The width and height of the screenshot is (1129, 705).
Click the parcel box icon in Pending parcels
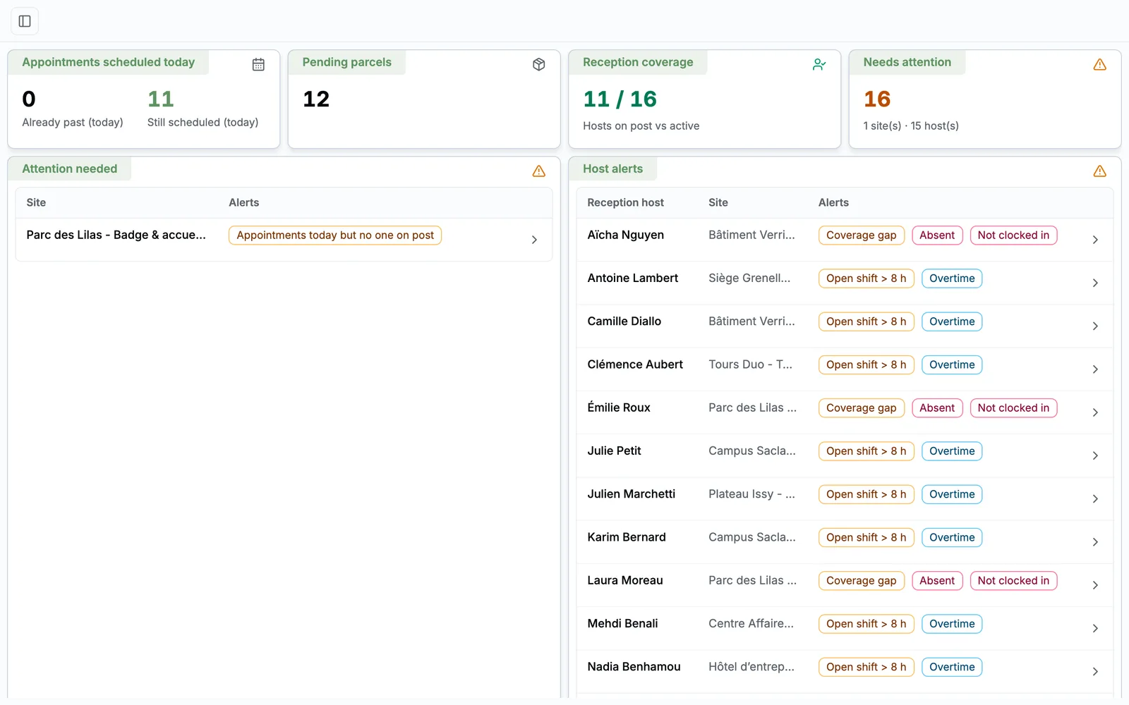click(539, 64)
